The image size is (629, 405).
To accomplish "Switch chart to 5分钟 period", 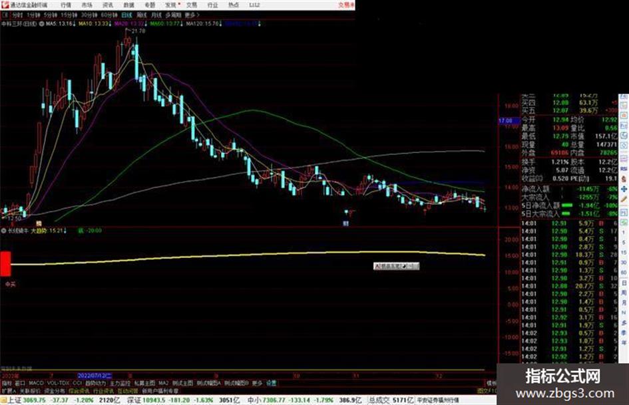I will click(x=50, y=15).
